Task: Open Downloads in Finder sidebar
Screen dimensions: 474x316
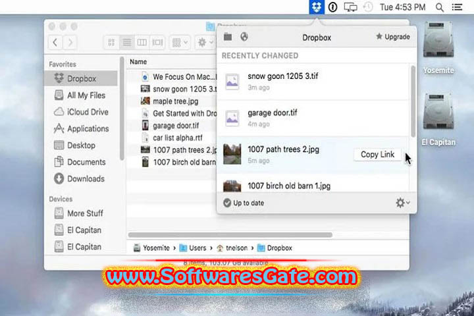Action: (81, 178)
